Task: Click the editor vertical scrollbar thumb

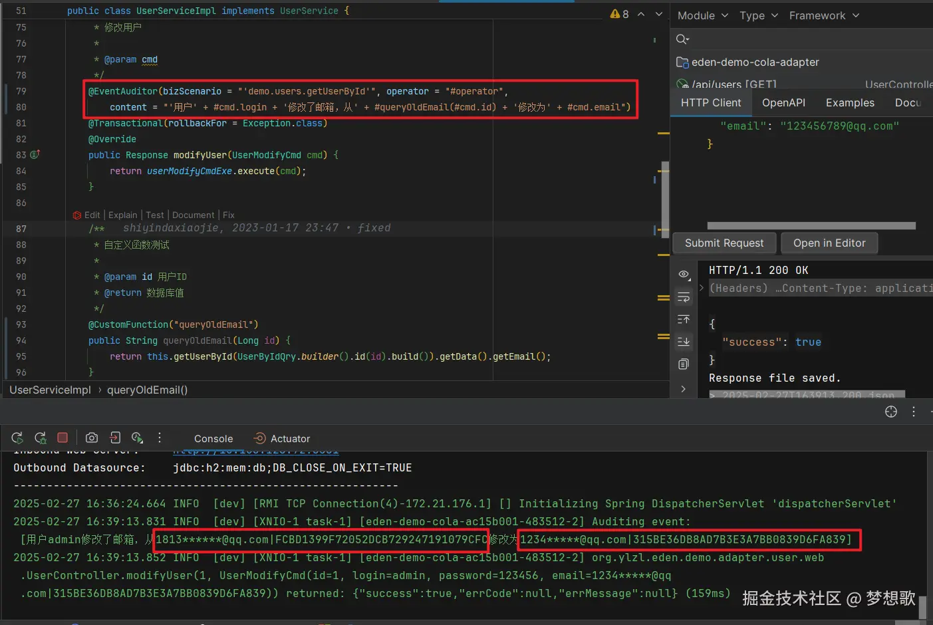Action: pyautogui.click(x=665, y=199)
